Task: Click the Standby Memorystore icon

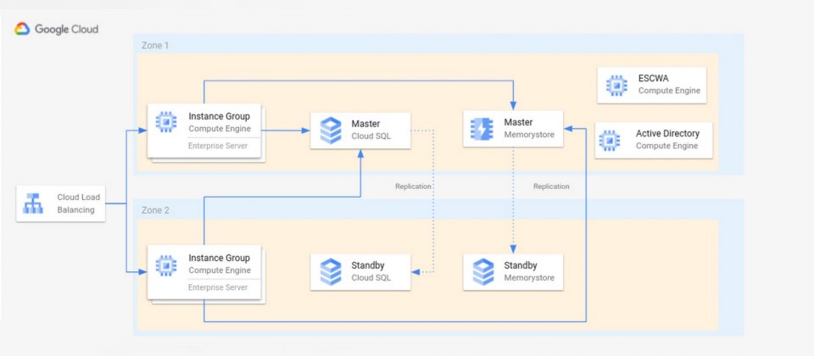Action: pos(483,272)
